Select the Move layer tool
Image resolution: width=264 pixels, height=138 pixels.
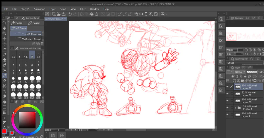point(4,39)
